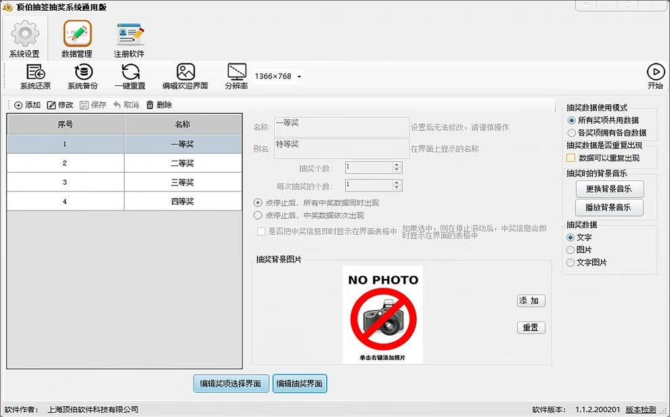Click the 分辨率 monitor icon

click(236, 72)
